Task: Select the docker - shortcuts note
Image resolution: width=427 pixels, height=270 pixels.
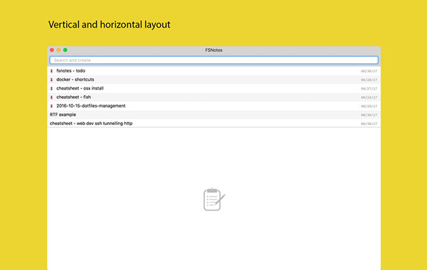Action: 213,80
